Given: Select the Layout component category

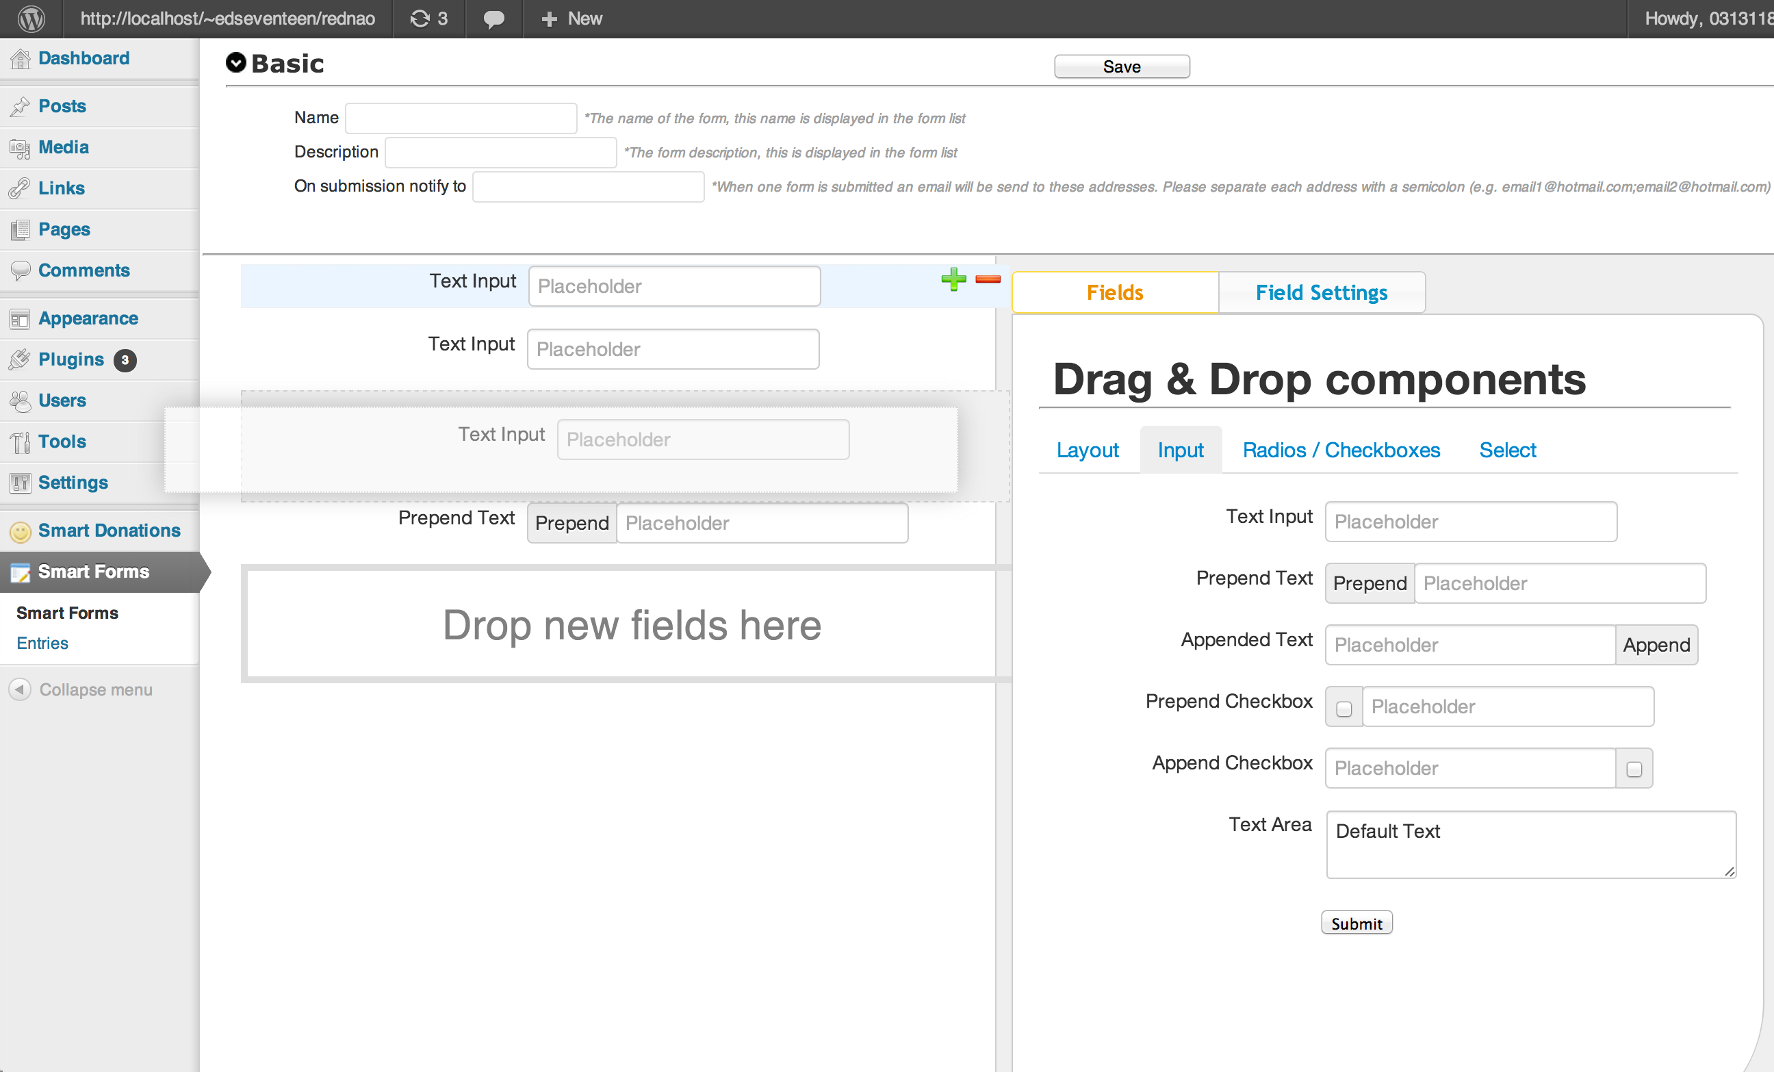Looking at the screenshot, I should (1088, 450).
